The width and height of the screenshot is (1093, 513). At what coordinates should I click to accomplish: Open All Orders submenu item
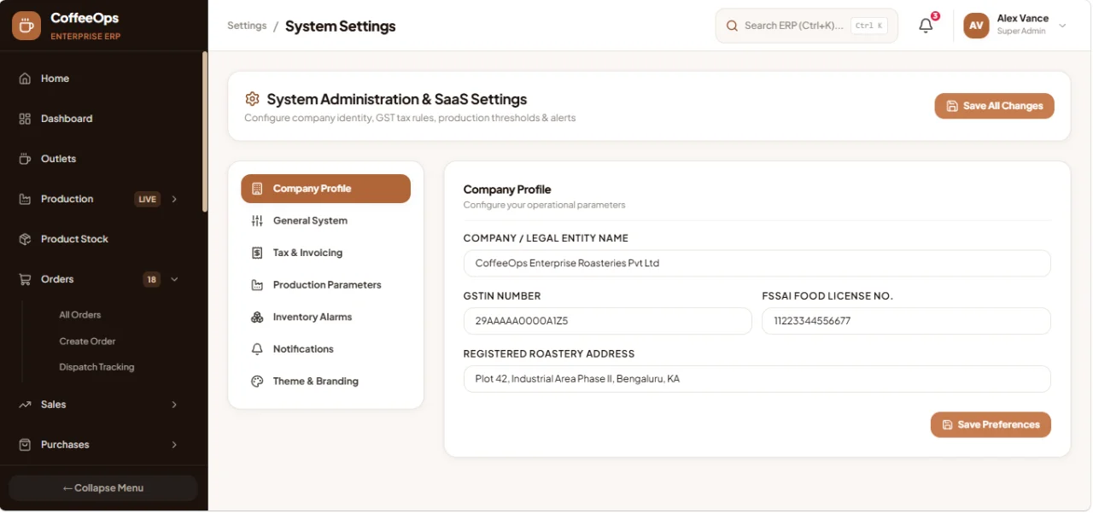[80, 315]
